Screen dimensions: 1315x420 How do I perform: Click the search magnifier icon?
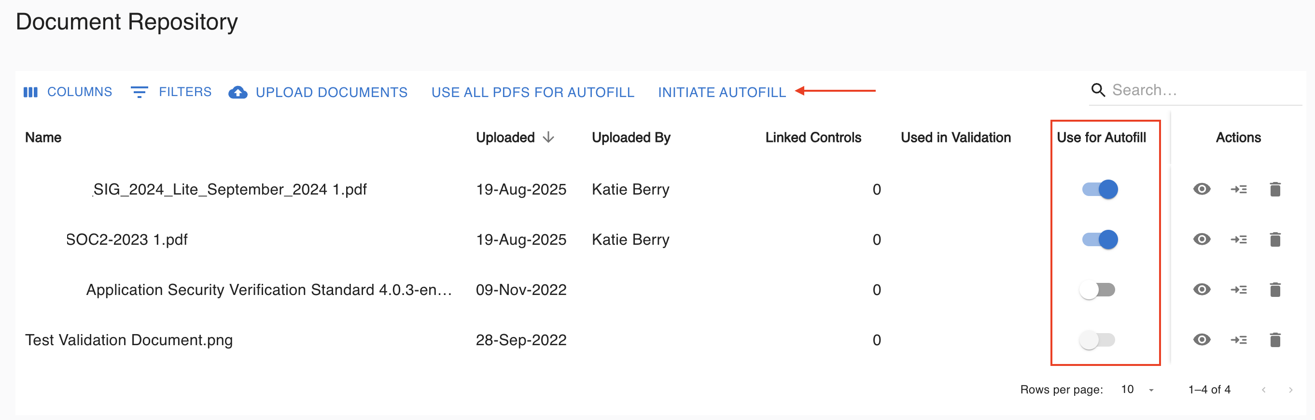[1098, 90]
